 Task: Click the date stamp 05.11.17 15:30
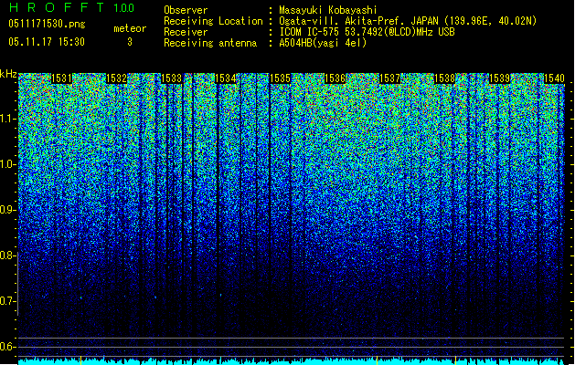click(47, 42)
